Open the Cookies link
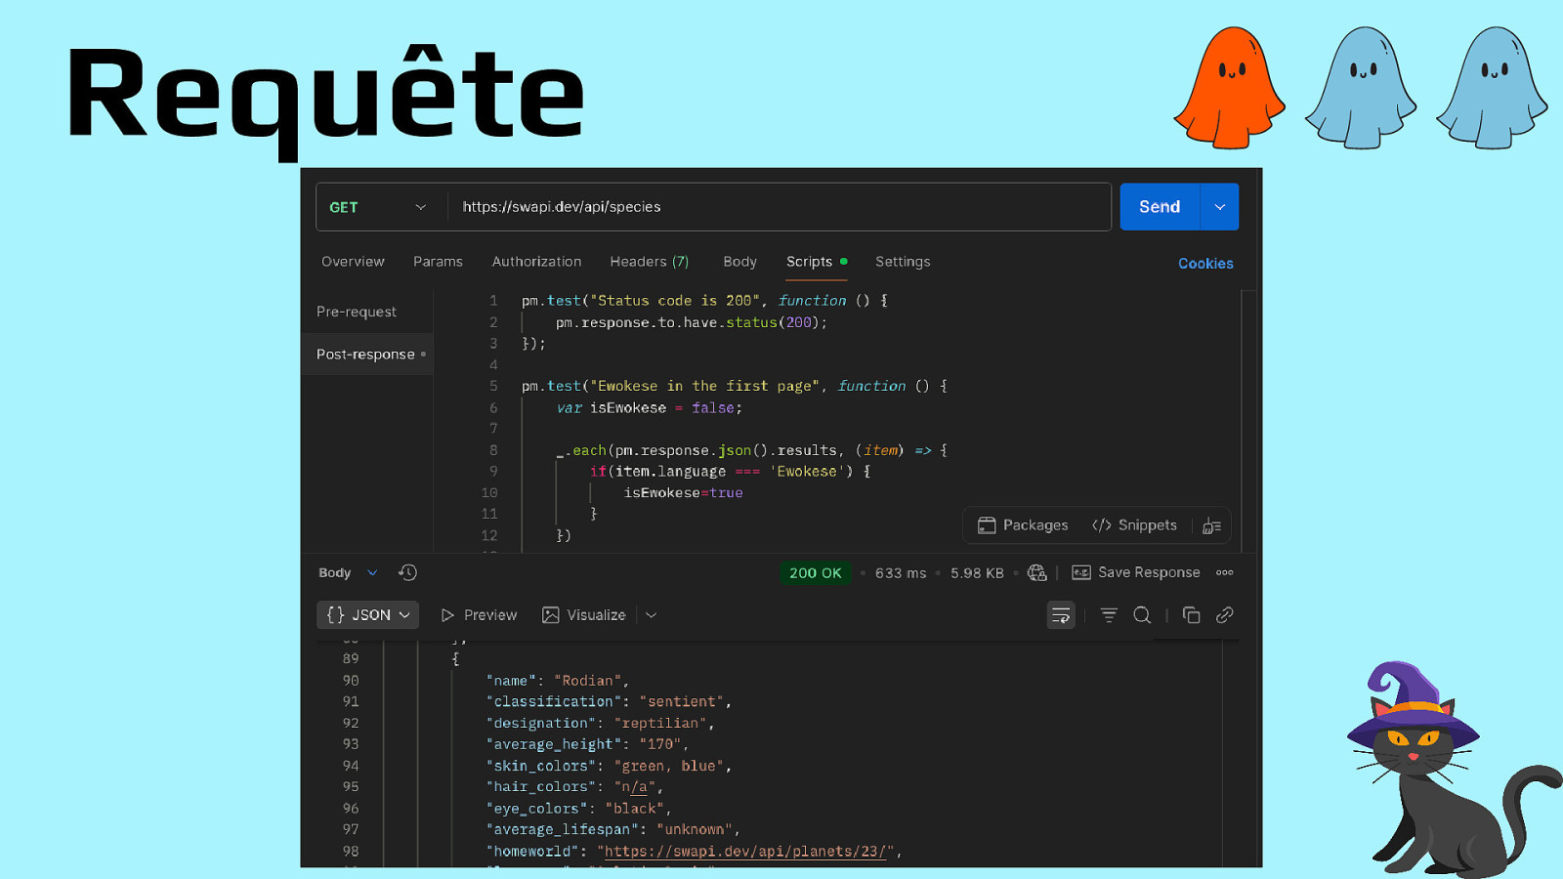This screenshot has width=1563, height=879. pyautogui.click(x=1205, y=264)
